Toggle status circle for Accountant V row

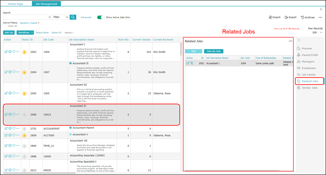point(24,136)
